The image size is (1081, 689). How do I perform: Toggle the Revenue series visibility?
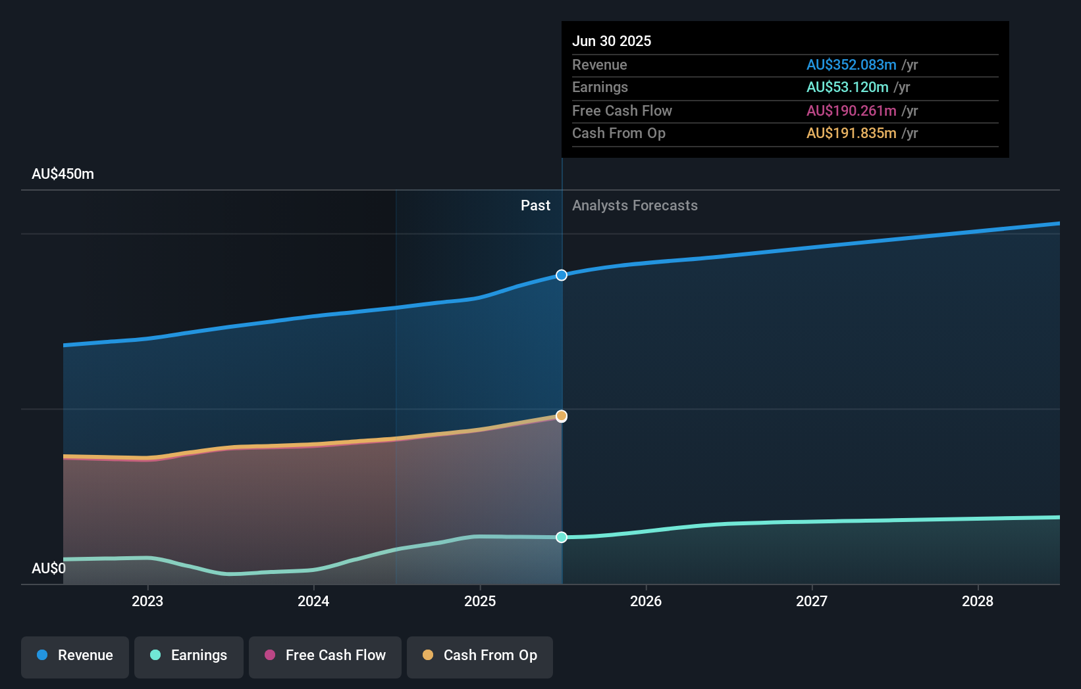point(74,657)
